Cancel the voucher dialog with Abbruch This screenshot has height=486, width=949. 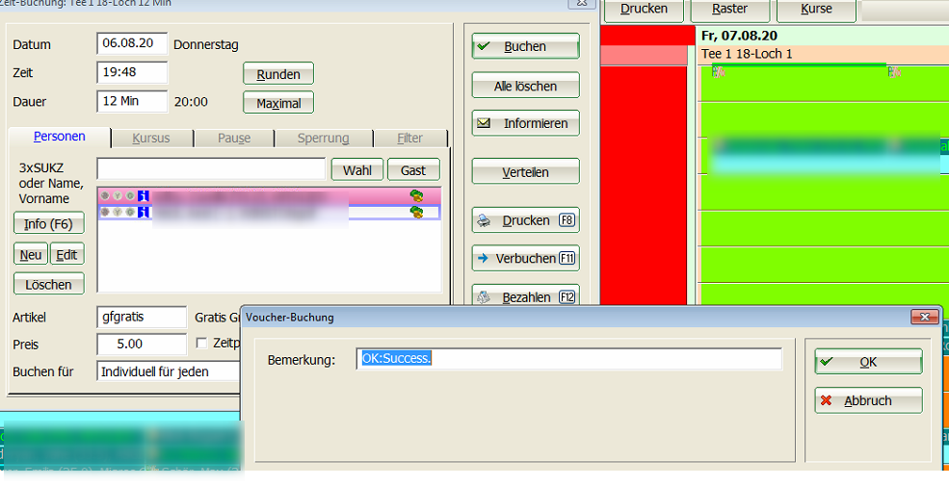point(868,400)
